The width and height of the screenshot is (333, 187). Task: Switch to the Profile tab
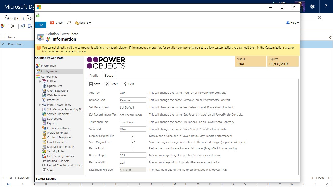[x=94, y=76]
